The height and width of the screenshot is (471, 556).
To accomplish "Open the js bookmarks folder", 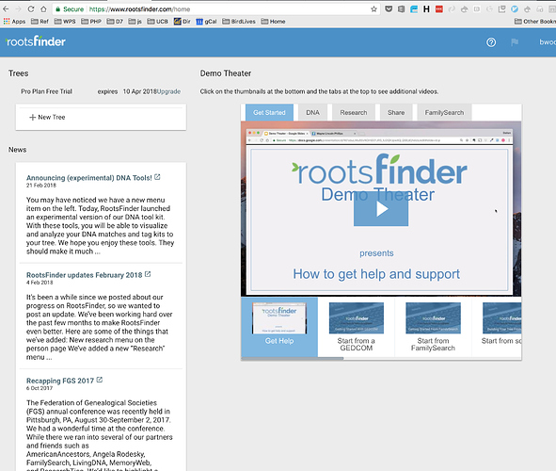I will click(135, 22).
